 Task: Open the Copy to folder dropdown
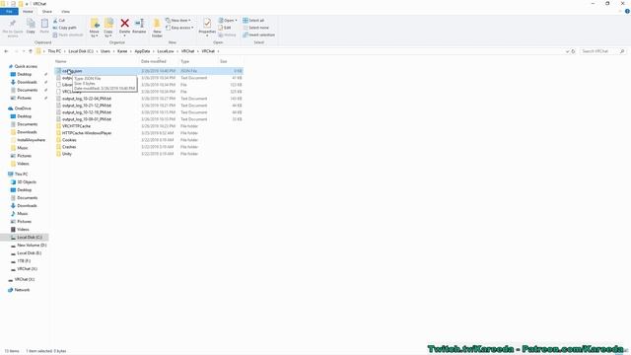click(108, 28)
